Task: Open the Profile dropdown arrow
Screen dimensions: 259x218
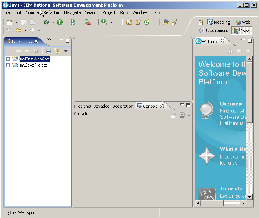Action: (x=81, y=22)
